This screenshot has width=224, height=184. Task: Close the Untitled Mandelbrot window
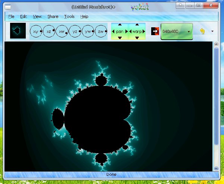click(211, 6)
